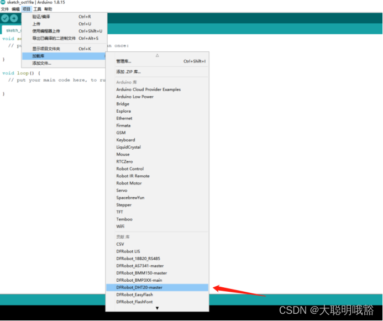Click the scroll-up triangle of library list

click(158, 55)
